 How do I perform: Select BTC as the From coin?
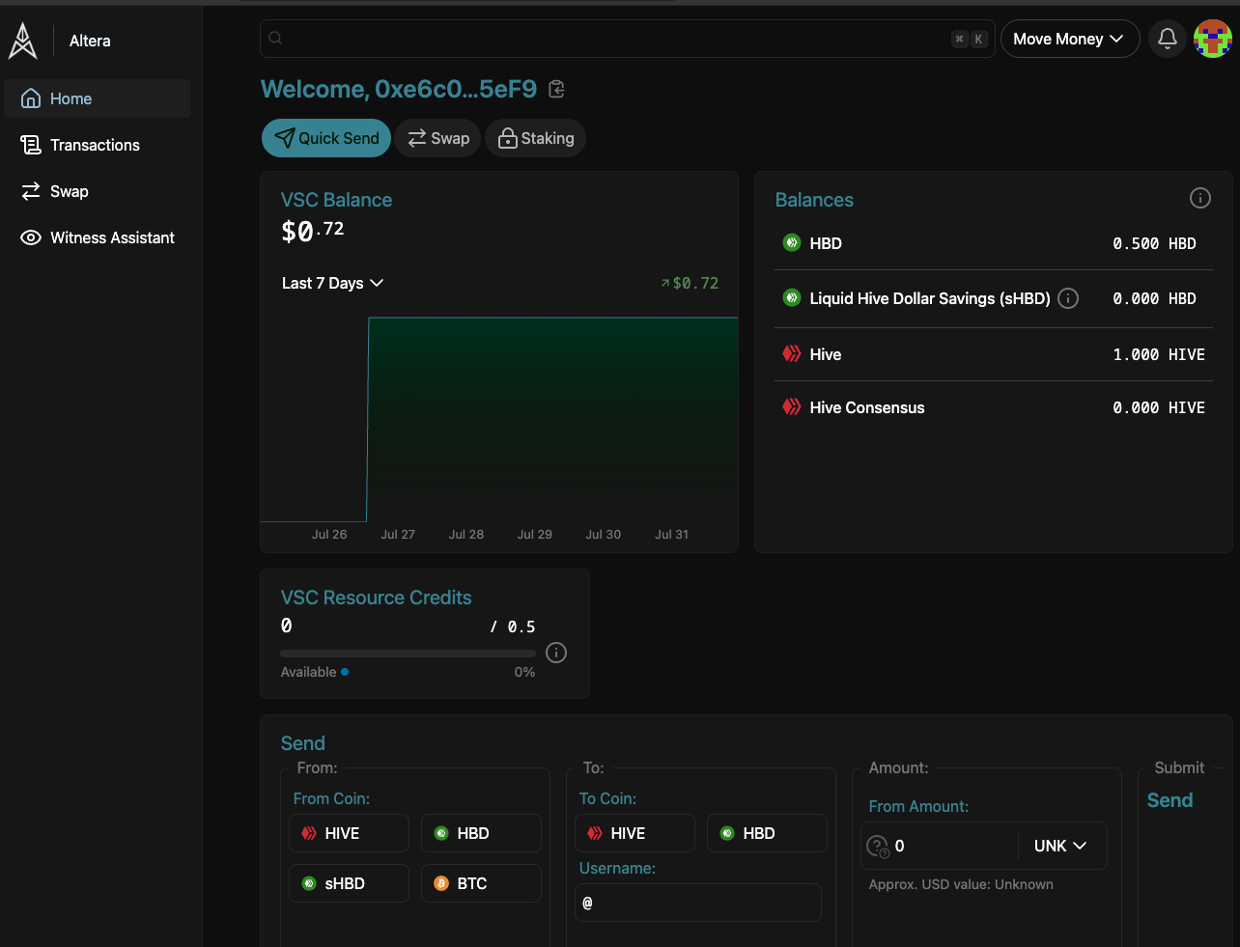pos(481,883)
